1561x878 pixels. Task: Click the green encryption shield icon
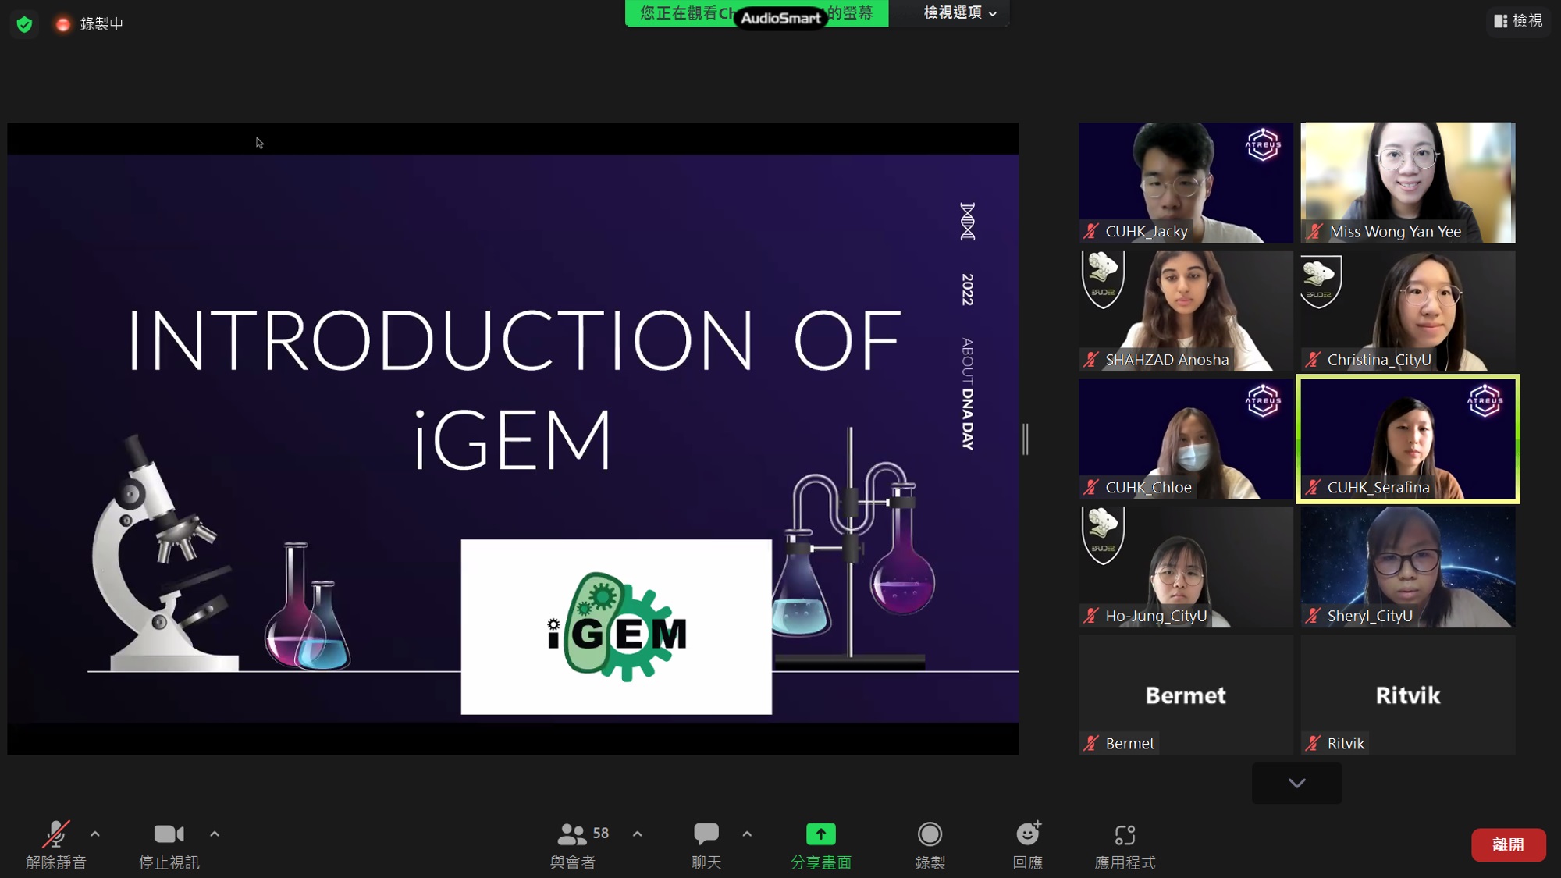point(25,24)
